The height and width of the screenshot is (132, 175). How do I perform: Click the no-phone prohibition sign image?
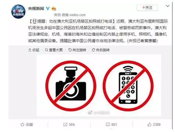point(128,86)
